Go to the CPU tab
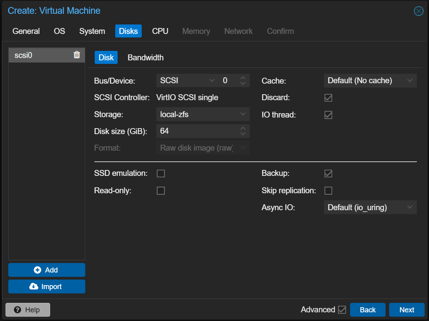 tap(160, 31)
